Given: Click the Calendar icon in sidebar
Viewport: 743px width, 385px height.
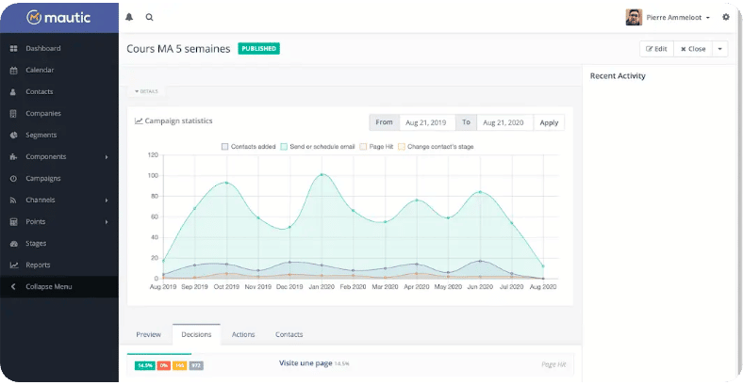Looking at the screenshot, I should (13, 70).
